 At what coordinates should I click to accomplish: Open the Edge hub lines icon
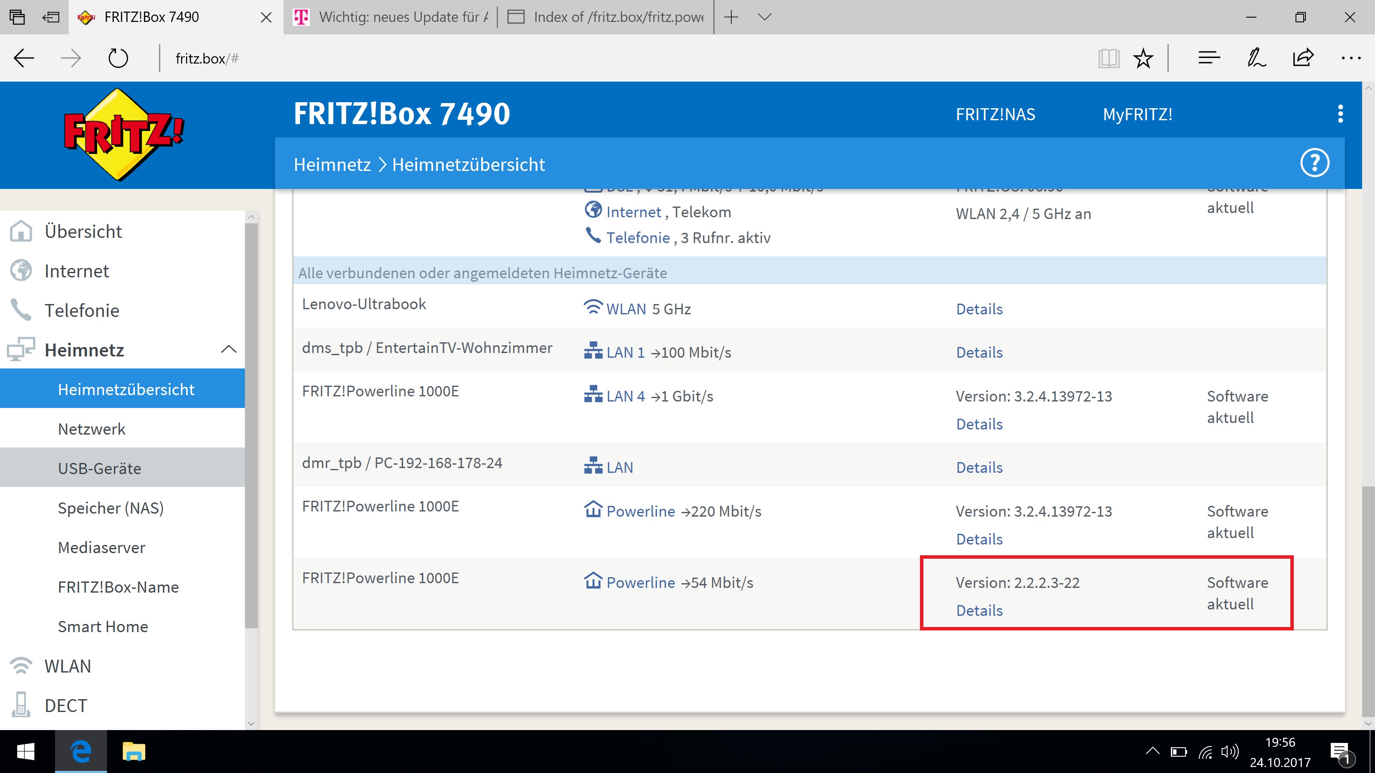coord(1209,58)
